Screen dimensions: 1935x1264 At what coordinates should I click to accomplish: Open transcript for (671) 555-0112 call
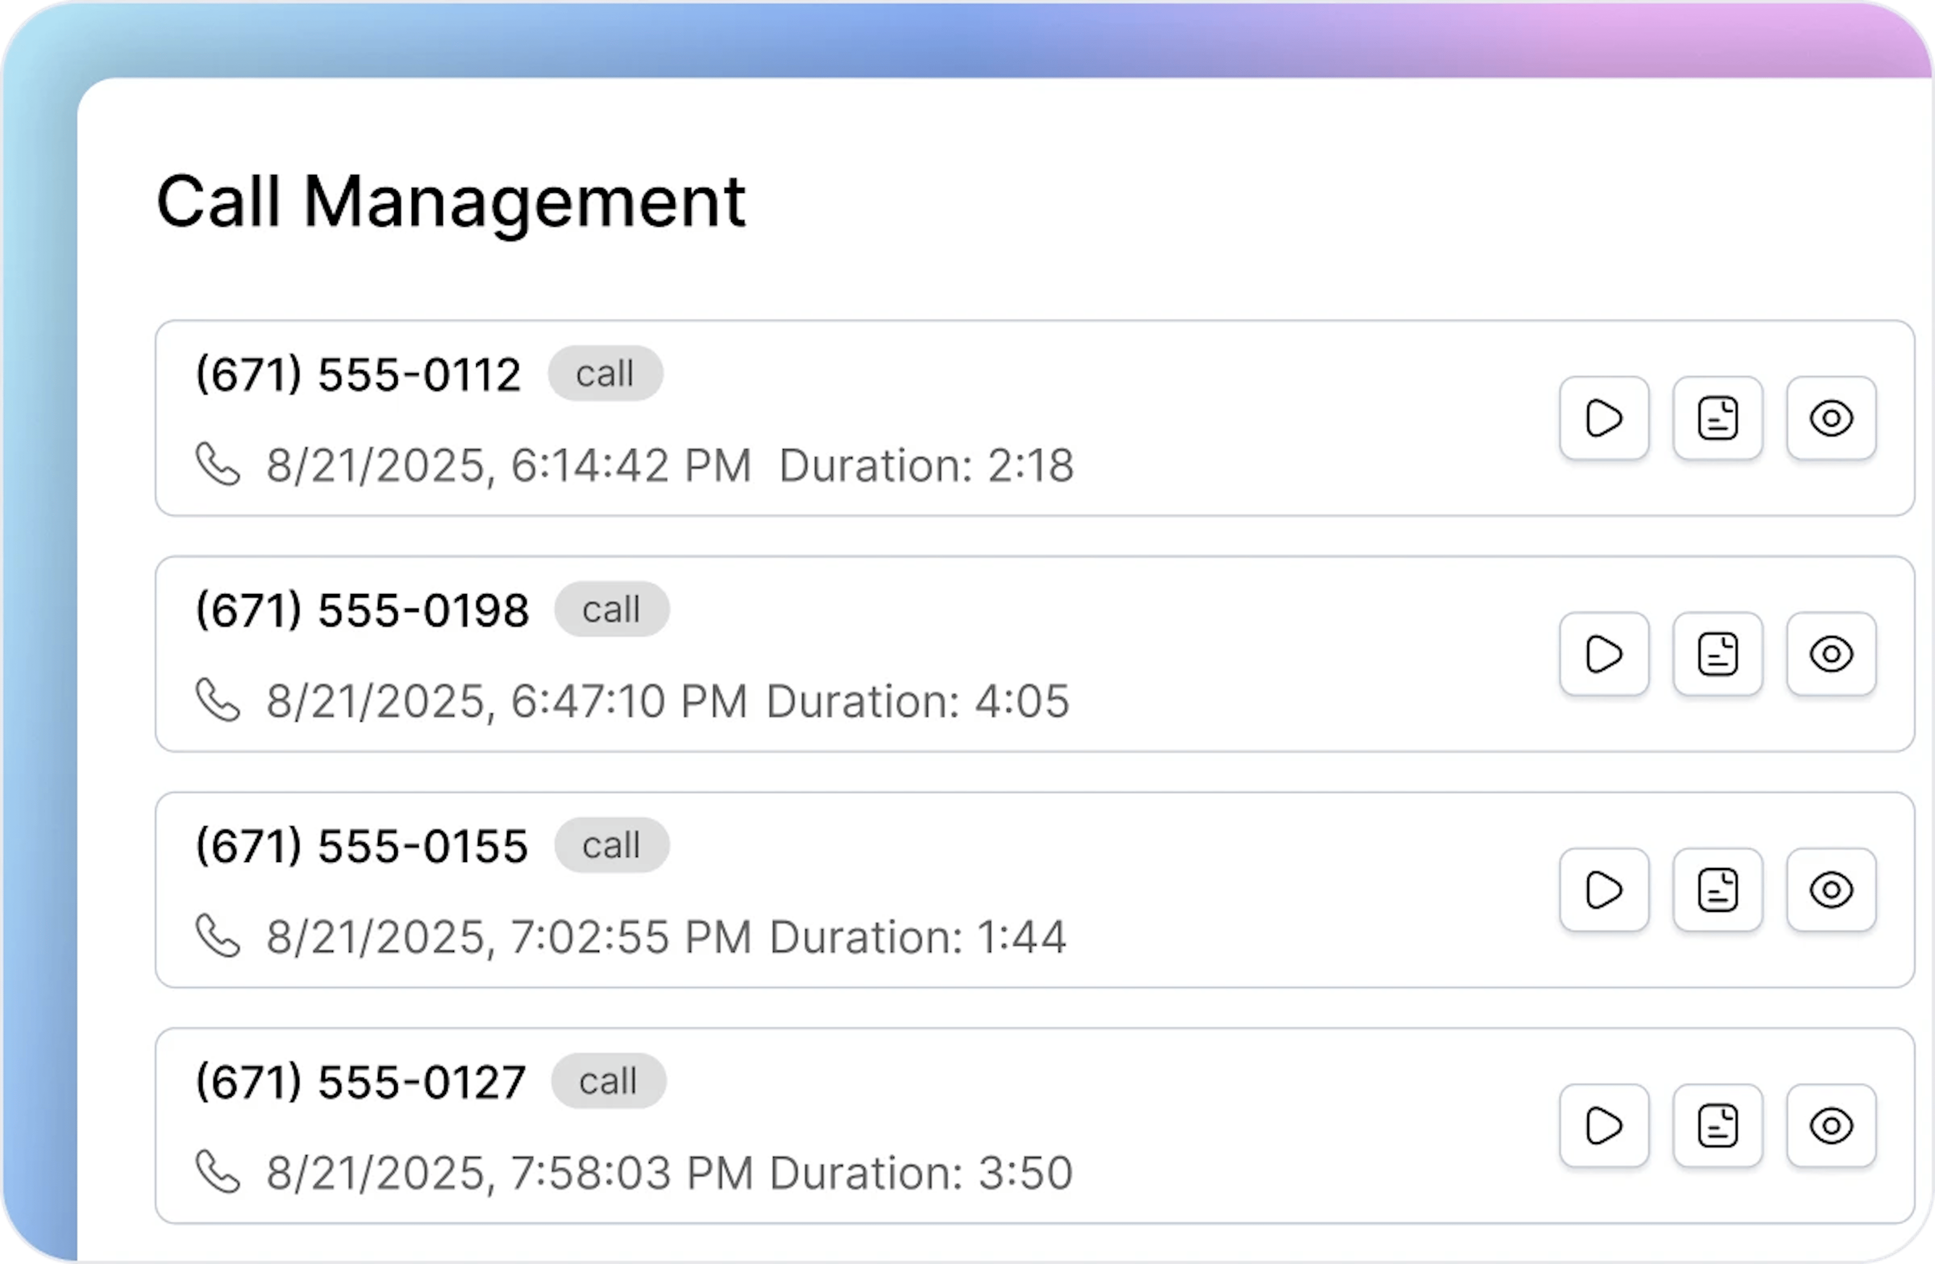click(1717, 419)
